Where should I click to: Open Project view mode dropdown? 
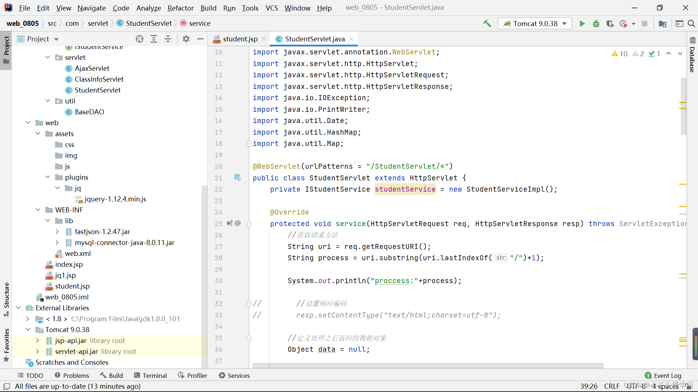pyautogui.click(x=56, y=39)
